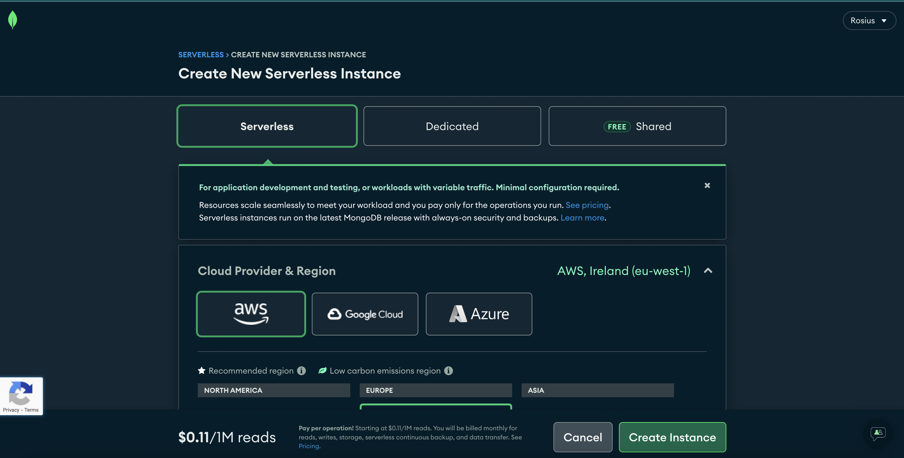Open the See pricing link
The height and width of the screenshot is (458, 904).
tap(587, 205)
